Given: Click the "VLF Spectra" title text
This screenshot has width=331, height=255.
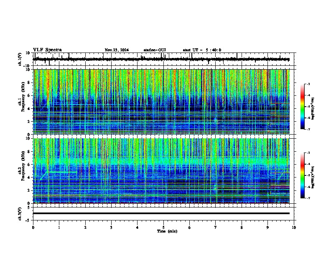Looking at the screenshot, I should pos(47,50).
